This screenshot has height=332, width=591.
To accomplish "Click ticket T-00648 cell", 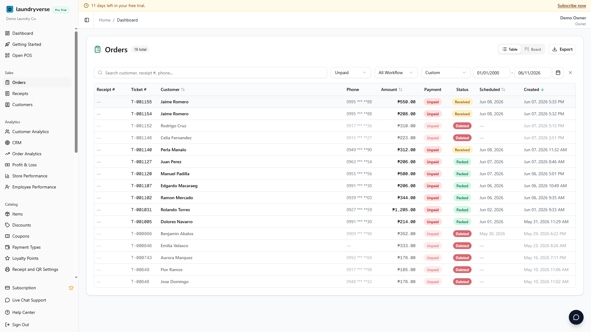I will point(140,282).
